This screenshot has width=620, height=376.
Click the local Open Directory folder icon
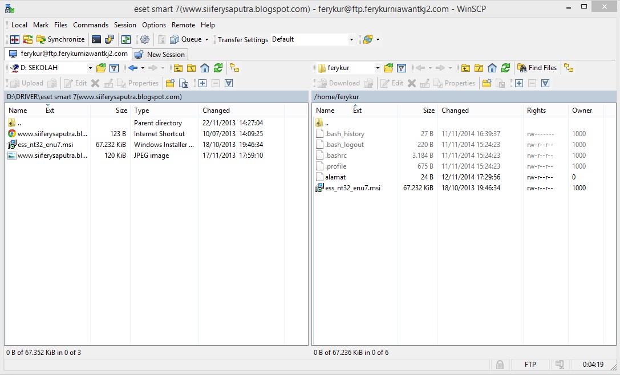point(101,68)
